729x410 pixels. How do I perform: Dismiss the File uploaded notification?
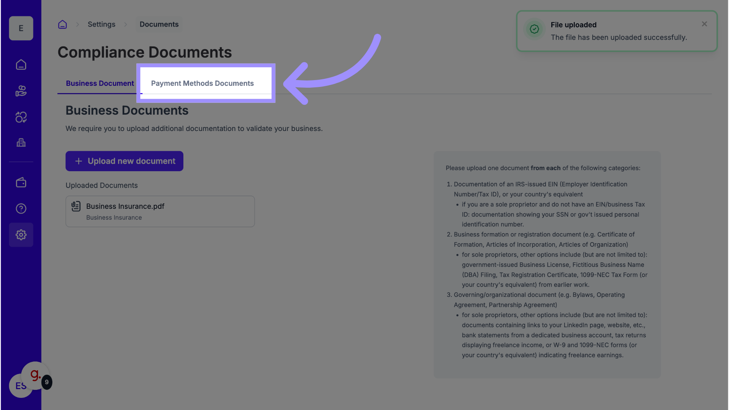point(704,24)
